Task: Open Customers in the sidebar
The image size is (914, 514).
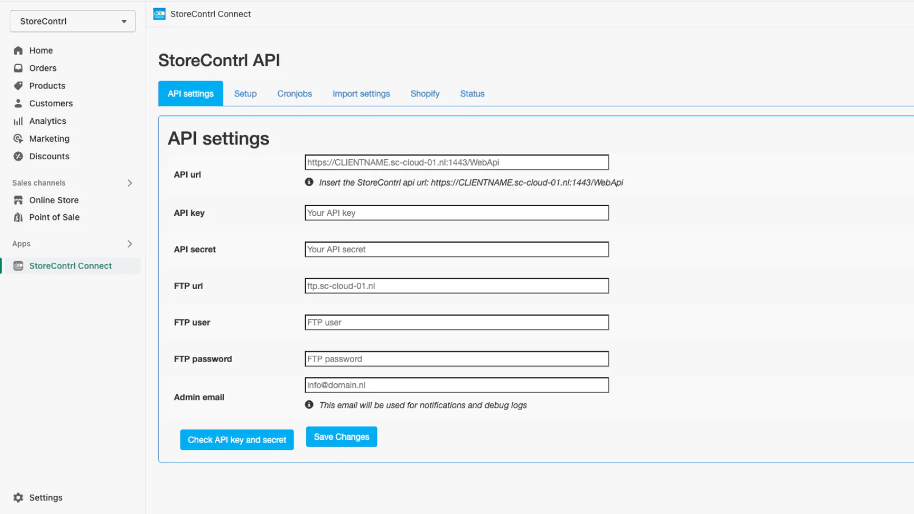Action: pyautogui.click(x=51, y=103)
